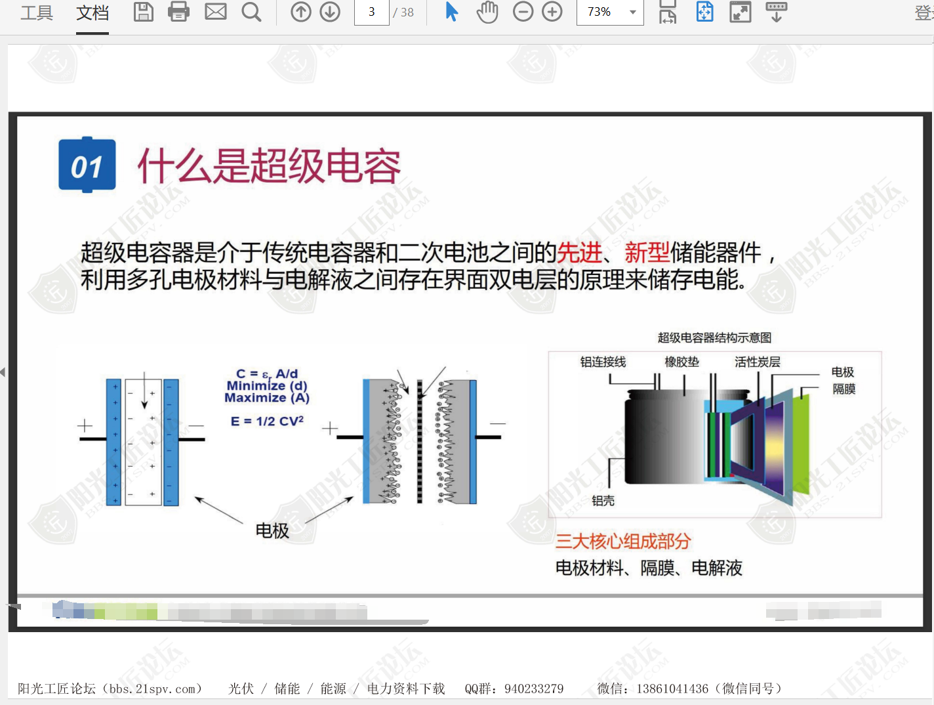Click the 活性炭层 label
The image size is (934, 705).
pyautogui.click(x=758, y=362)
